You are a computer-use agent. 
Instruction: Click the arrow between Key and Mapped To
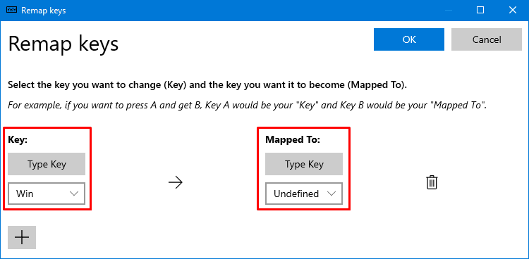pyautogui.click(x=176, y=182)
